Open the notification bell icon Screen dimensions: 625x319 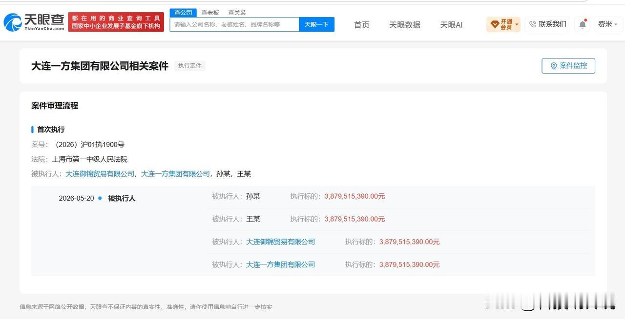click(x=582, y=24)
